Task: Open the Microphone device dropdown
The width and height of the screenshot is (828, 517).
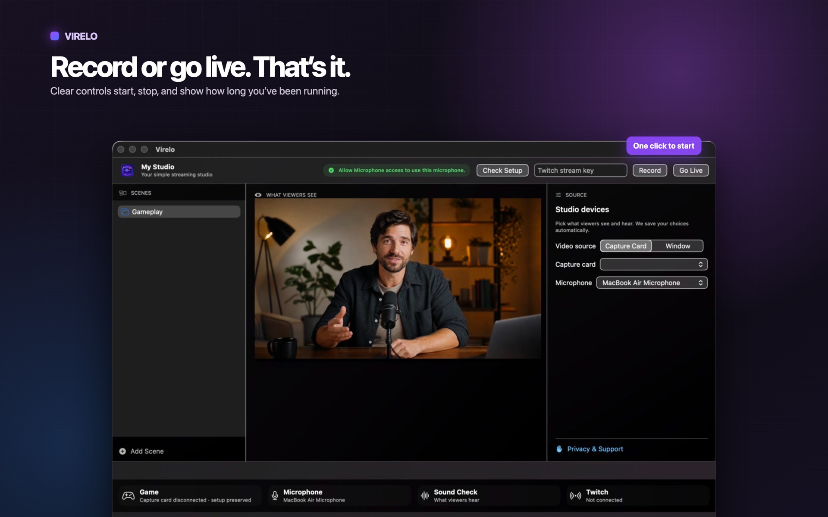Action: point(652,283)
